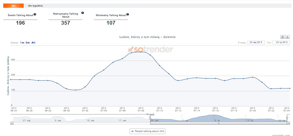Click the Sotrender watermark logo
This screenshot has height=136, width=293.
point(150,49)
